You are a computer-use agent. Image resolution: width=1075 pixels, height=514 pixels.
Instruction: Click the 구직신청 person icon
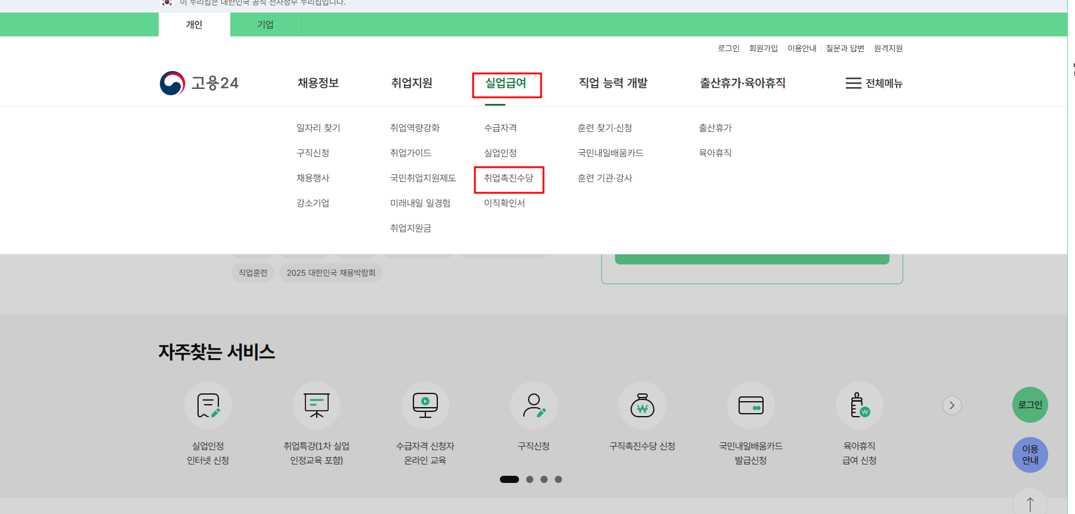tap(534, 405)
